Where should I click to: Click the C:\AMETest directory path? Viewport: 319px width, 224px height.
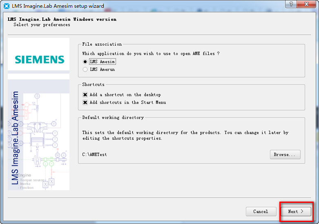[94, 155]
